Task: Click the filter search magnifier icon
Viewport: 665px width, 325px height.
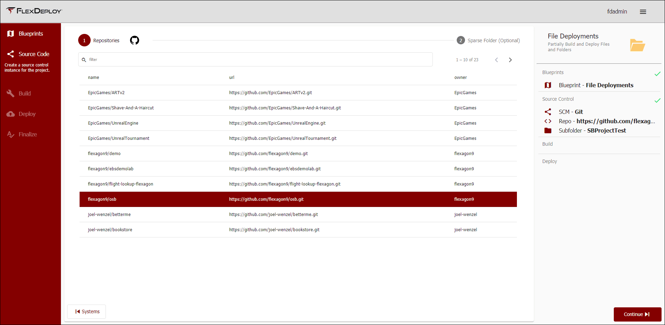Action: [x=84, y=60]
